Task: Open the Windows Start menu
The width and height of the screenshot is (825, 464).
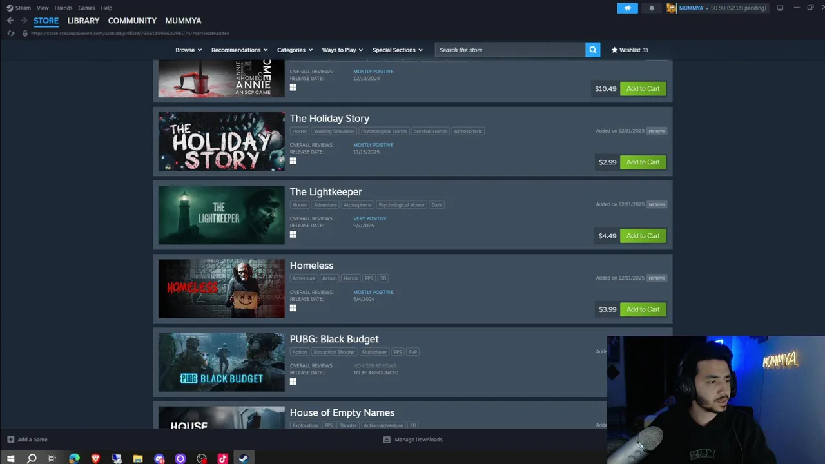Action: click(10, 459)
